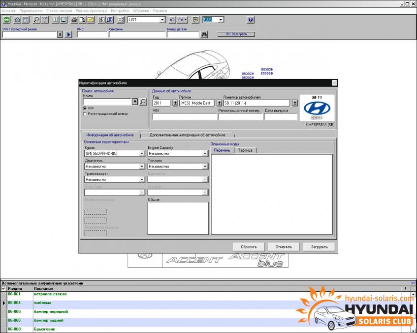The image size is (417, 333).
Task: Select the Таблица option codes tab
Action: coord(245,150)
